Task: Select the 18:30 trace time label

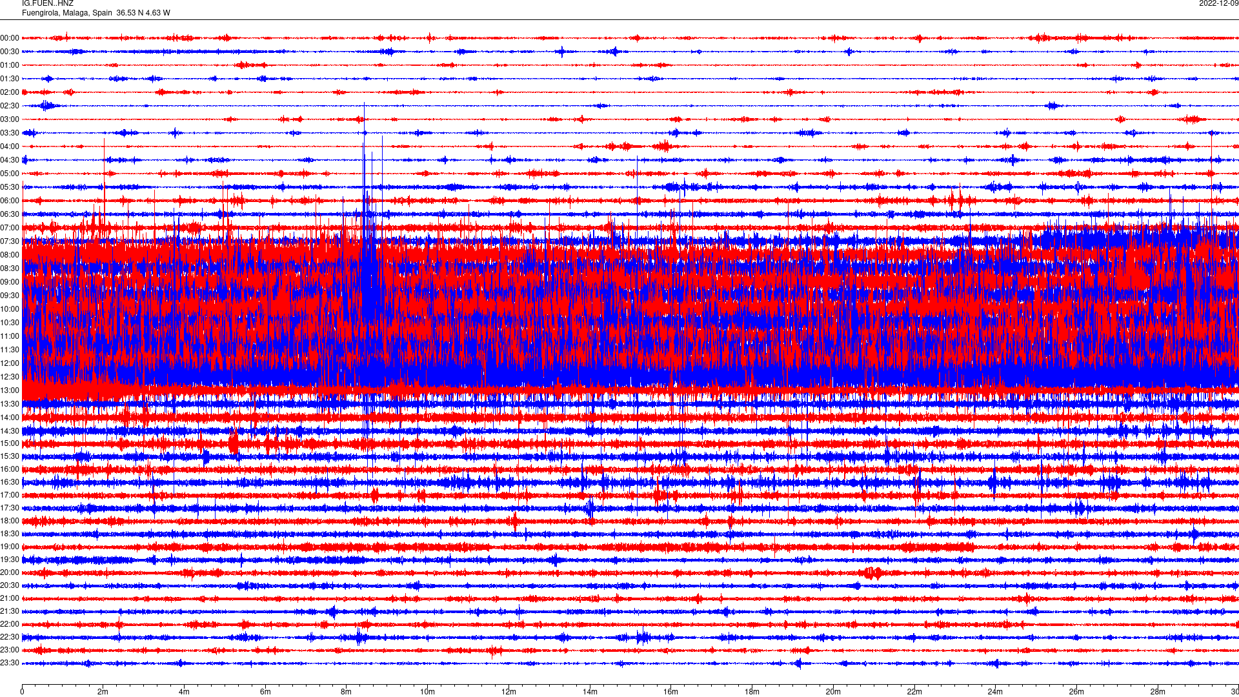Action: tap(10, 534)
